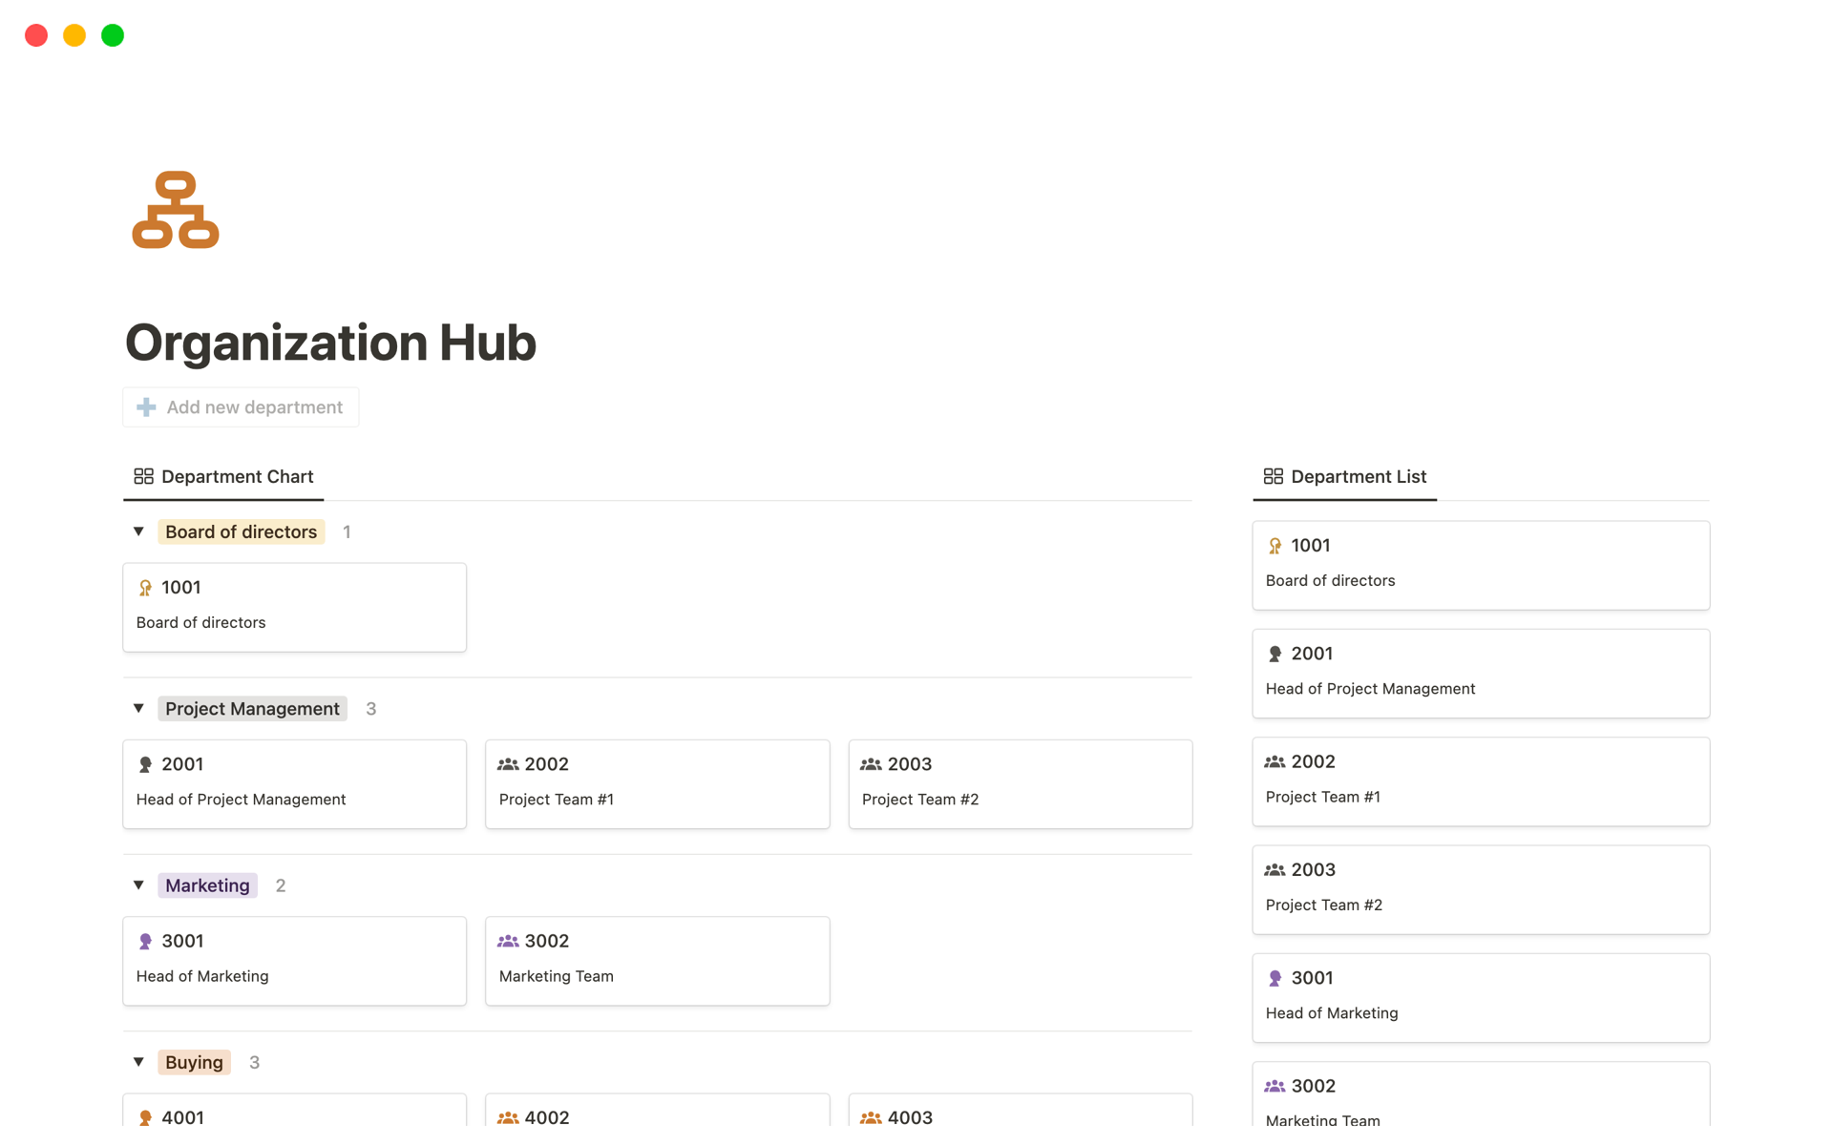
Task: Click the purple Marketing group tag
Action: pos(207,885)
